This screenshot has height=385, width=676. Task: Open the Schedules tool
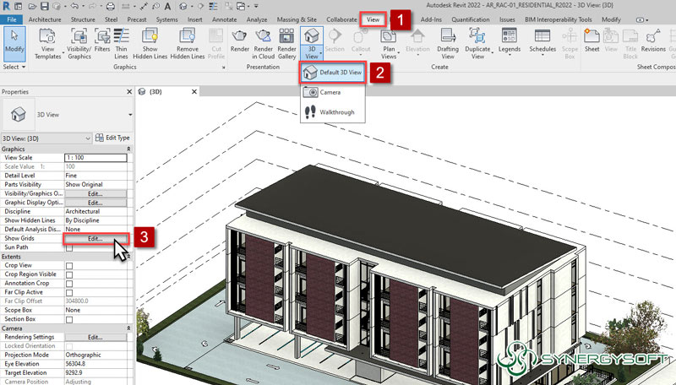[542, 41]
